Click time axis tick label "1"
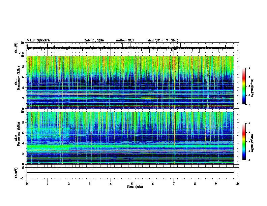The image size is (267, 206). (48, 184)
